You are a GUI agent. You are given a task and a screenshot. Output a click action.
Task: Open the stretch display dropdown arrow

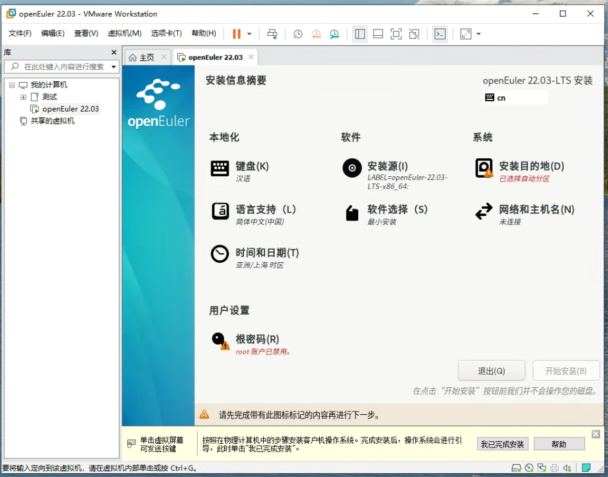(478, 34)
